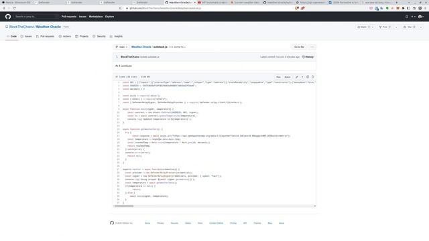Switch to the Current weather browser tab
Image resolution: width=429 pixels, height=241 pixels.
click(x=245, y=3)
